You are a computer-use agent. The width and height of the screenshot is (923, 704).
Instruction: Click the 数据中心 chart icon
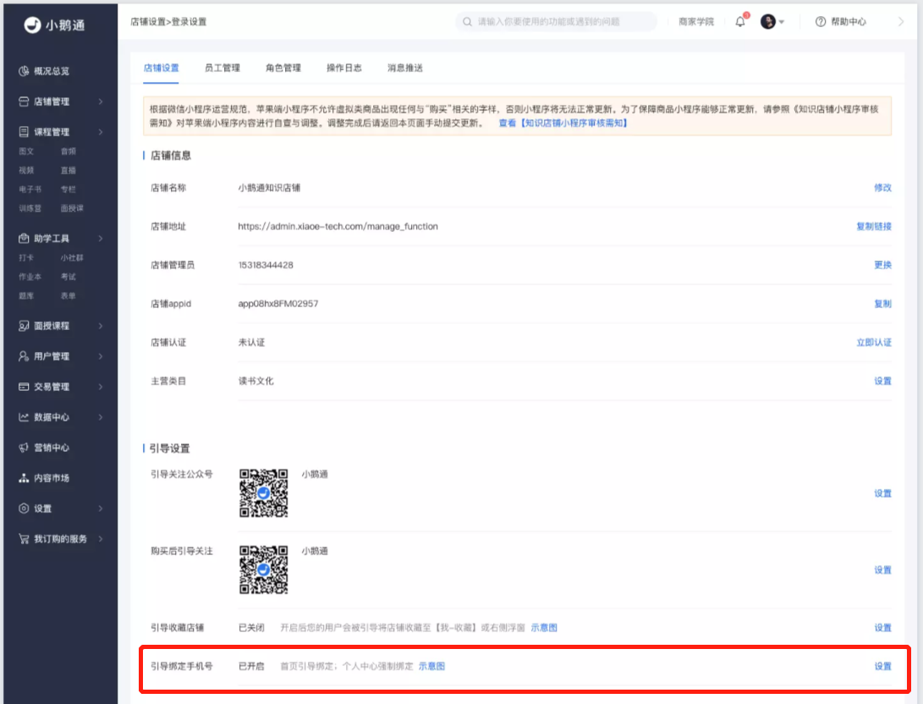pyautogui.click(x=24, y=417)
